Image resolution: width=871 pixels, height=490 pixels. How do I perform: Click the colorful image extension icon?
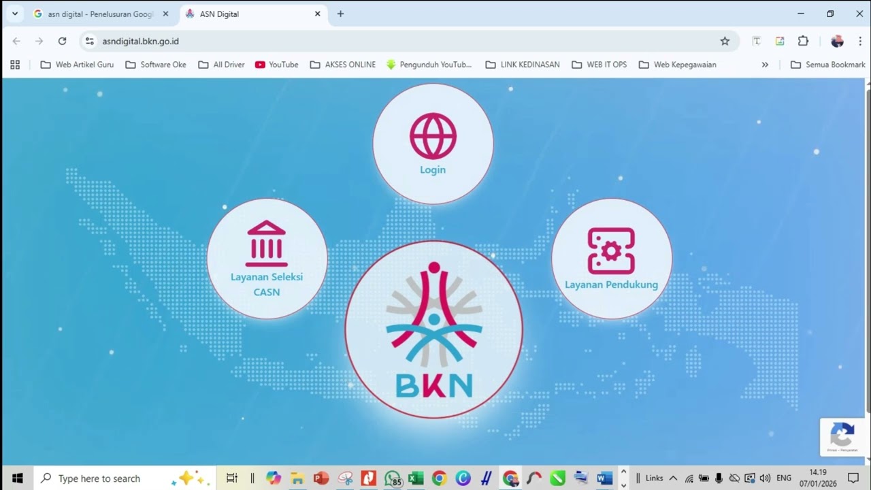point(780,41)
